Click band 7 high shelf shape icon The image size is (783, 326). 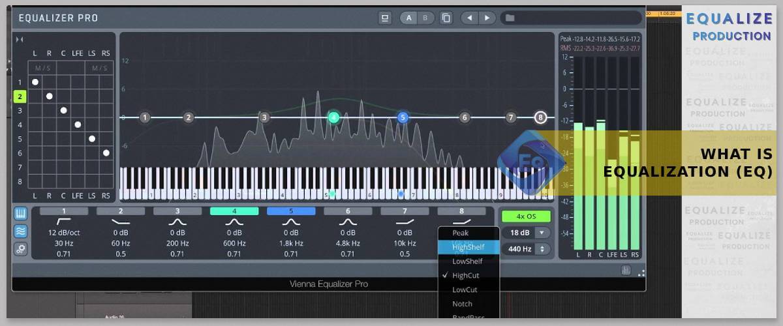click(x=405, y=222)
